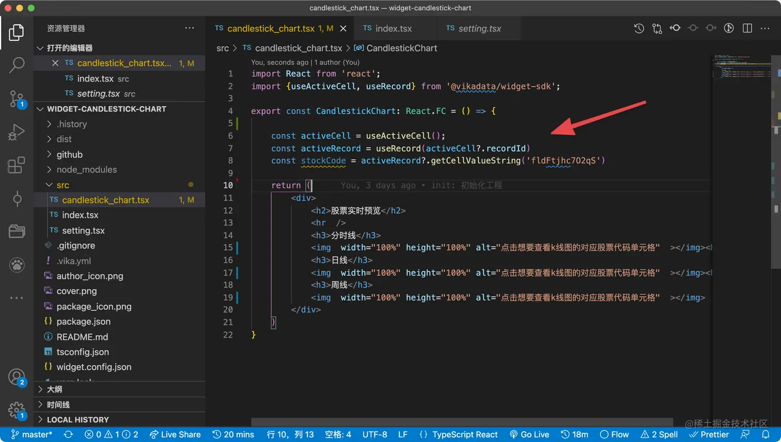Open file history timeline icon in editor toolbar
Image resolution: width=781 pixels, height=442 pixels.
[x=639, y=28]
